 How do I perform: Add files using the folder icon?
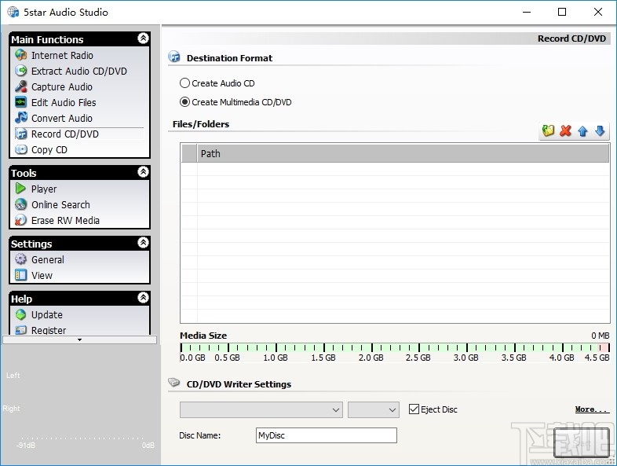[548, 130]
